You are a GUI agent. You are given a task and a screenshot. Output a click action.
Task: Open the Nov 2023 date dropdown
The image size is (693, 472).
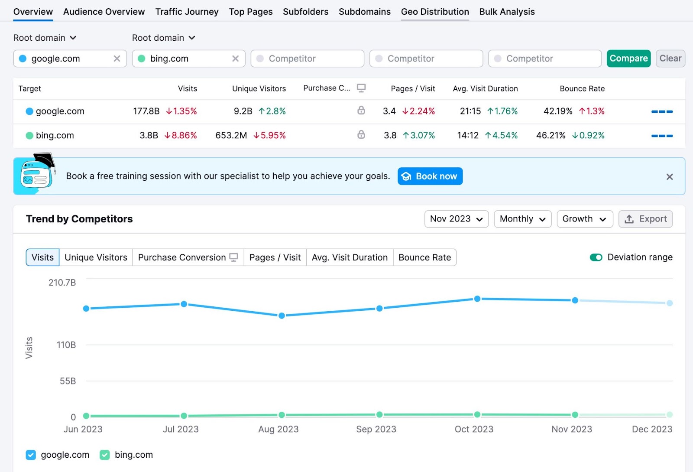[456, 219]
